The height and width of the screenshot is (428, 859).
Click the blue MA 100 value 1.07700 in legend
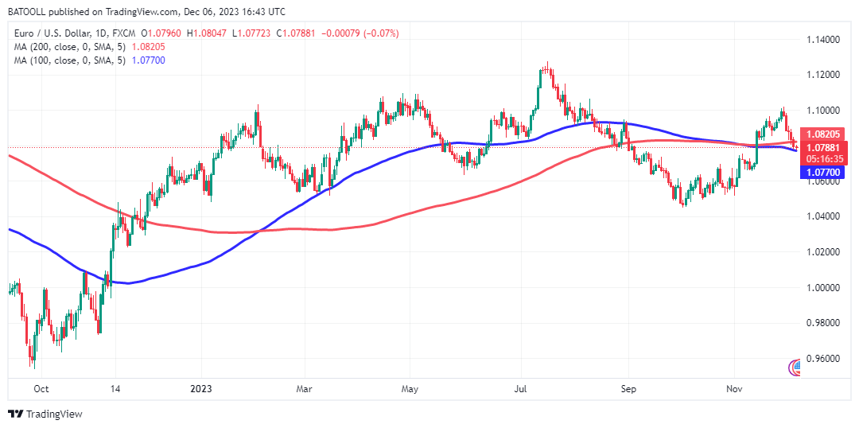click(148, 60)
